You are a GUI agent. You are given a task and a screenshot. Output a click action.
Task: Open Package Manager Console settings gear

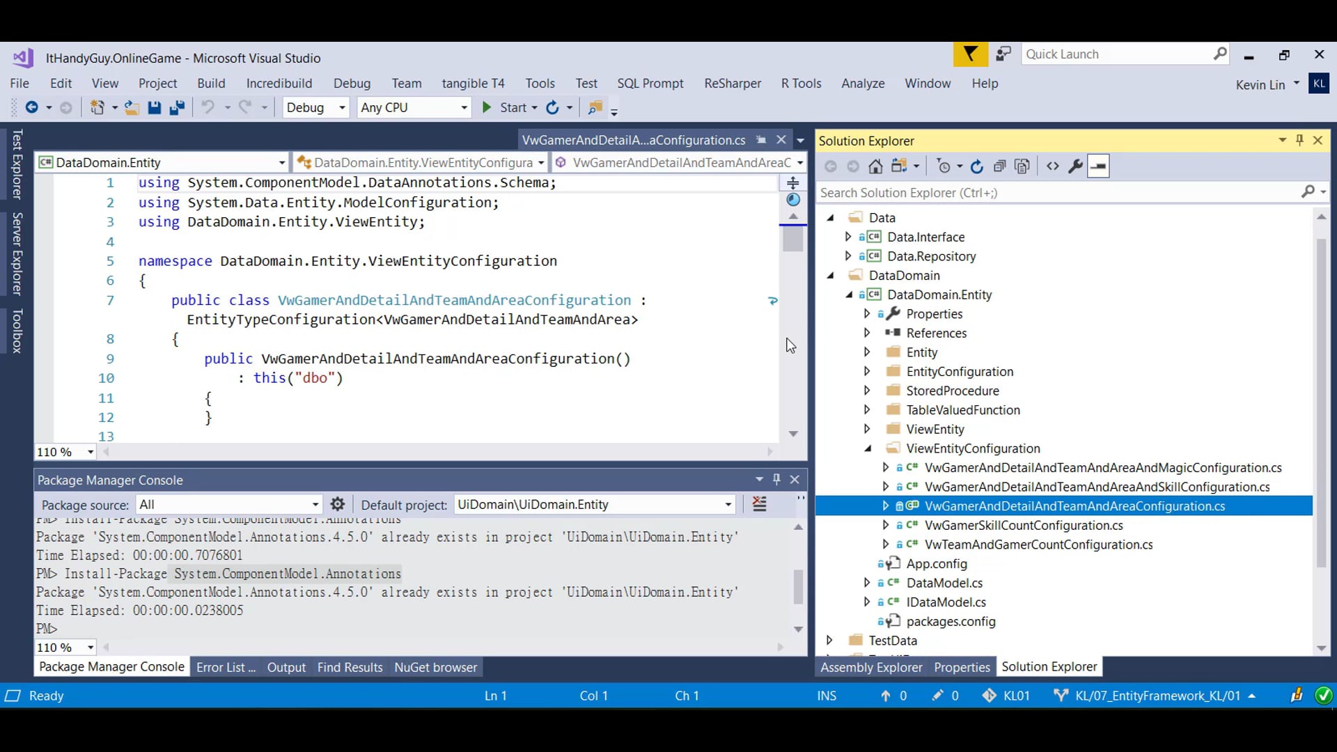click(x=338, y=504)
